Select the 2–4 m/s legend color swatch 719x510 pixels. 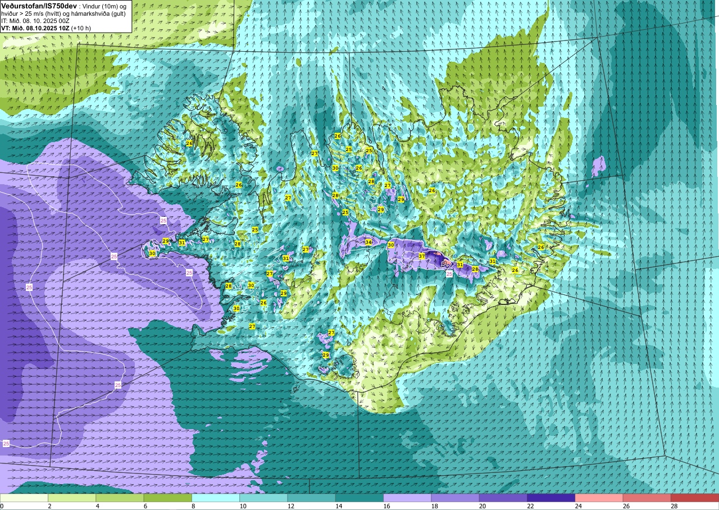pos(72,498)
